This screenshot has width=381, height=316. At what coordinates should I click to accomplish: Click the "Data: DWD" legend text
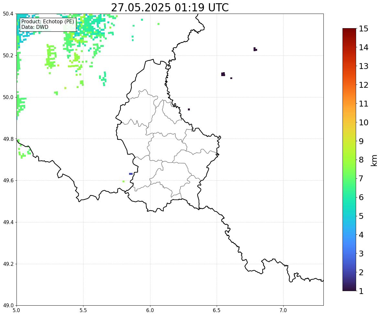pyautogui.click(x=35, y=27)
